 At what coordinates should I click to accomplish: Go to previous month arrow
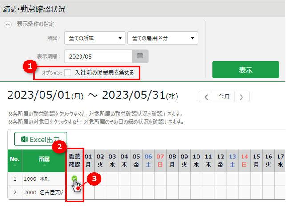pyautogui.click(x=206, y=97)
